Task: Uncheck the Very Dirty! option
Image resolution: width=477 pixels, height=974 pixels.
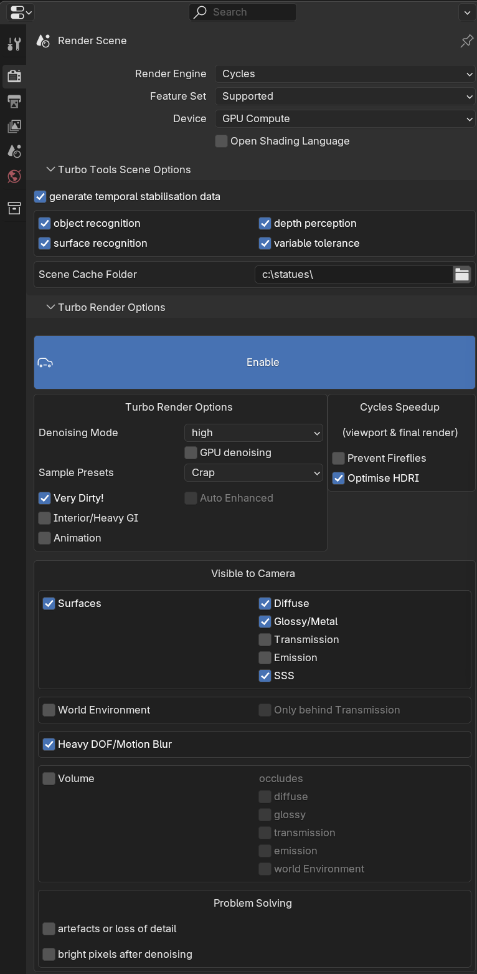Action: pos(45,498)
